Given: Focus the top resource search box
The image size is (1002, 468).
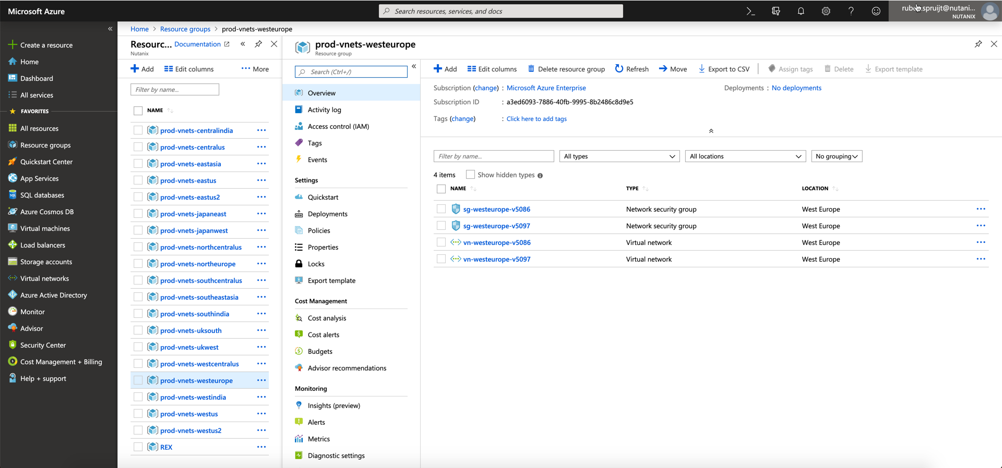Looking at the screenshot, I should pos(500,11).
